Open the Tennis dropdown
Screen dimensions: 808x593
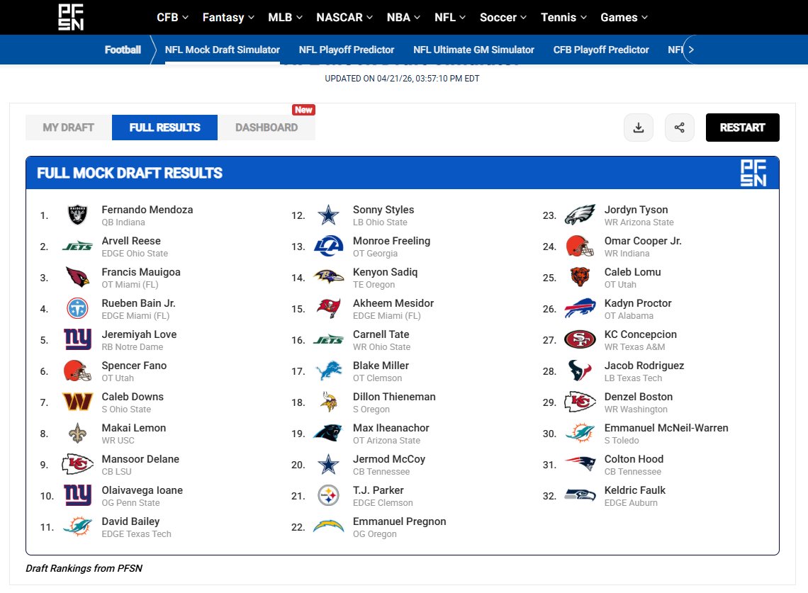pos(563,17)
